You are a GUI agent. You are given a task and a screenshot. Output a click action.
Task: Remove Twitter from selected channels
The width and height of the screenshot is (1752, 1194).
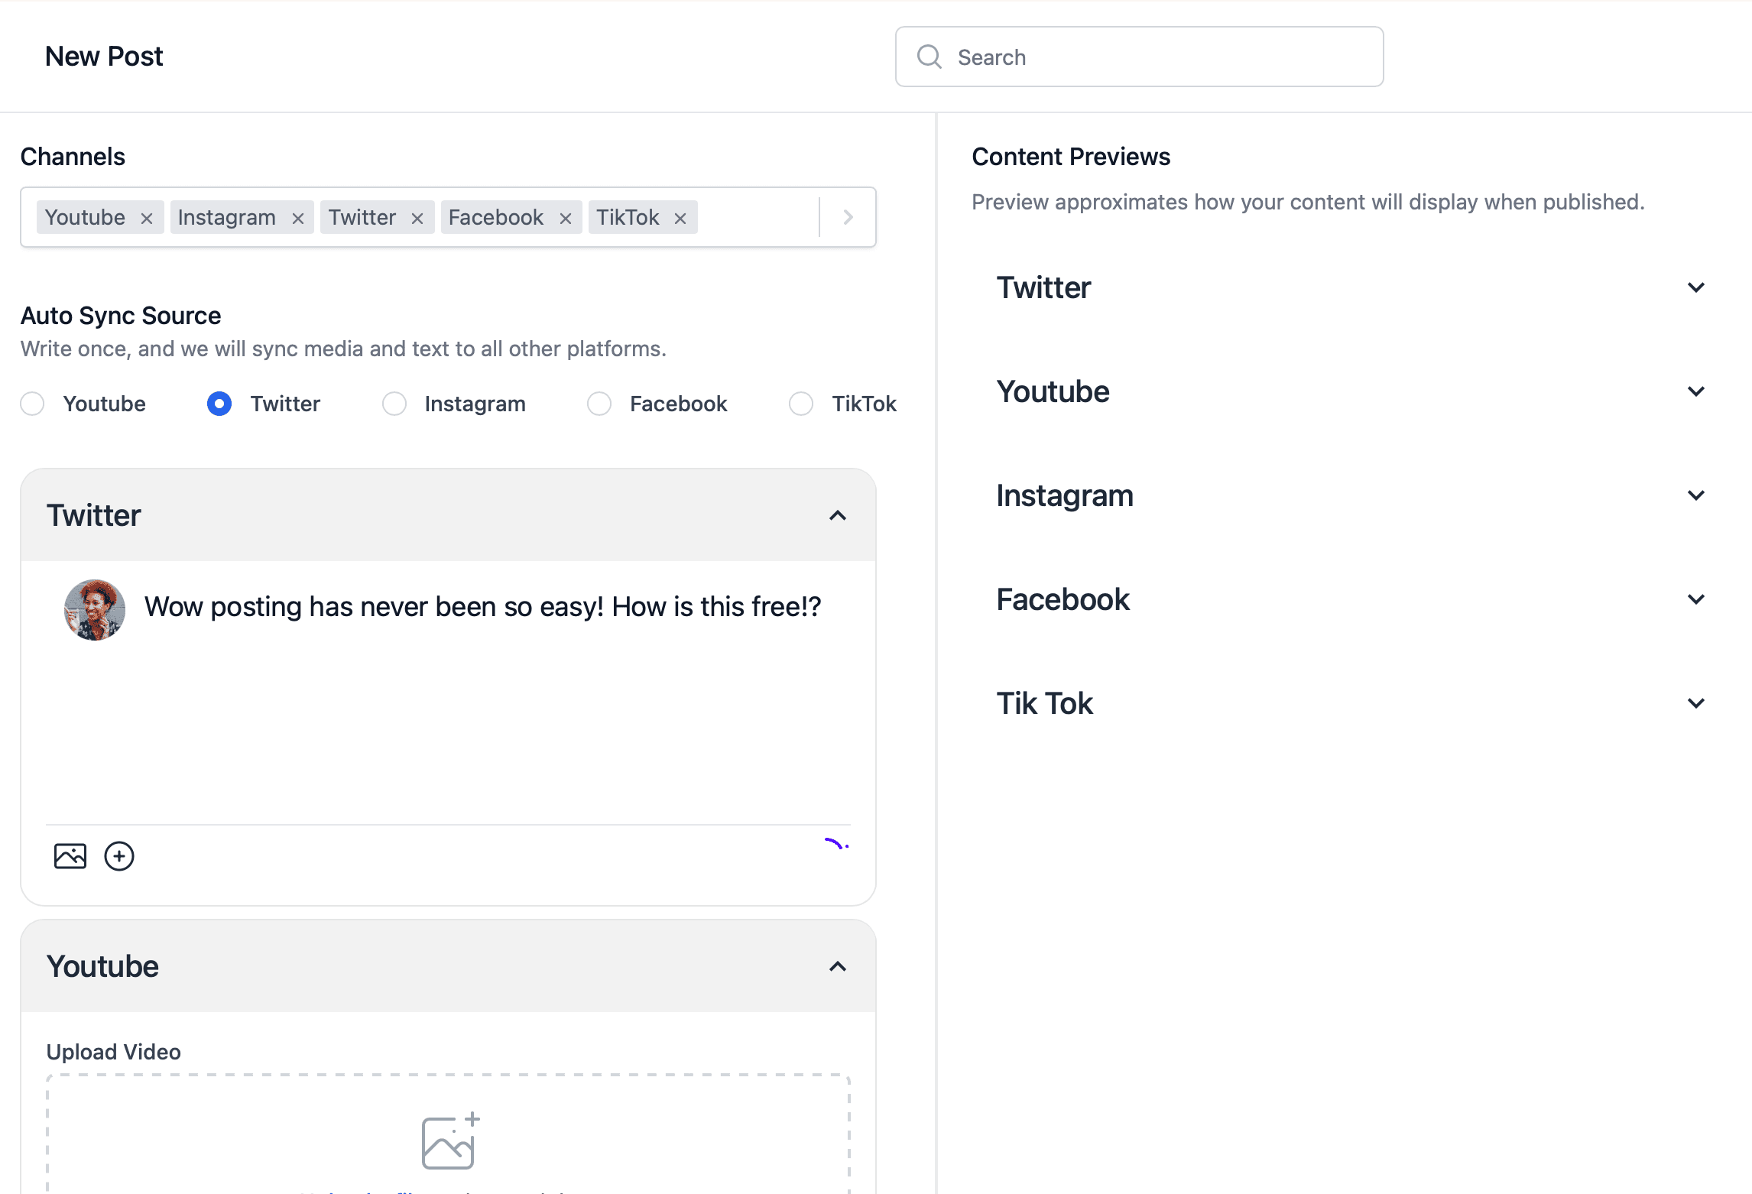tap(417, 219)
